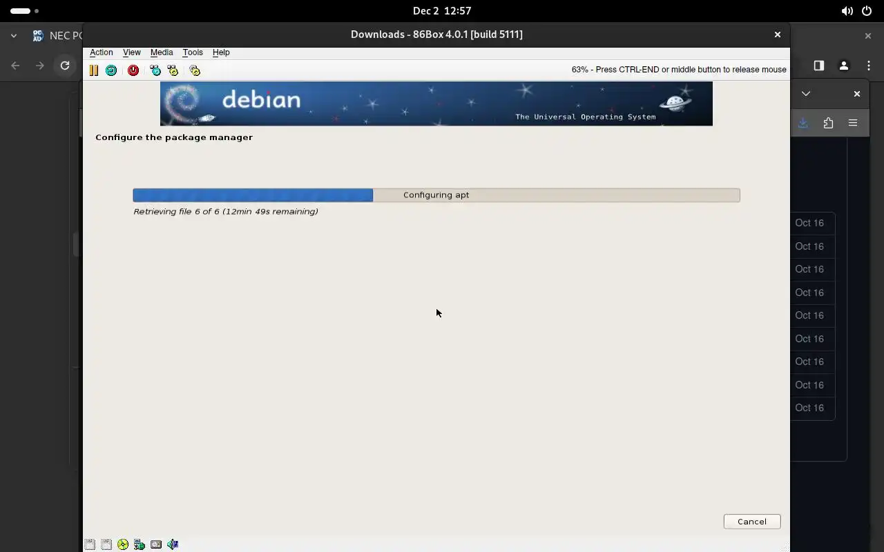Open the browser tab list dropdown
884x552 pixels.
click(14, 36)
